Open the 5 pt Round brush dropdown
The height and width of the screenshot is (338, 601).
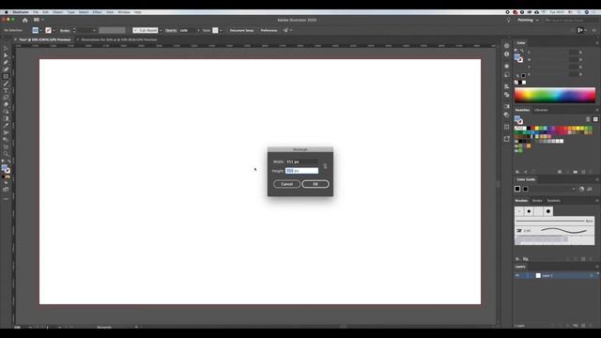click(x=161, y=30)
